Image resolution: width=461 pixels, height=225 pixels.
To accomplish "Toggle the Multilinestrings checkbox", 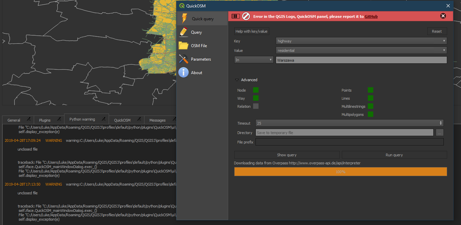I will pyautogui.click(x=371, y=106).
